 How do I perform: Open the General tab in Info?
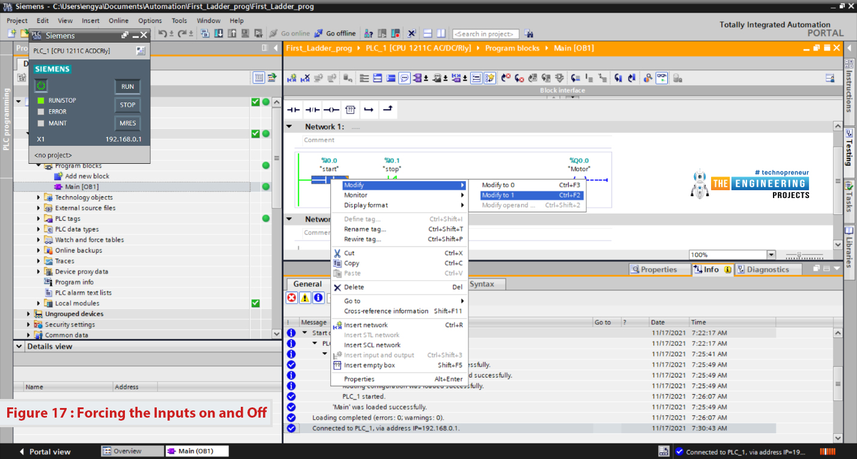307,284
